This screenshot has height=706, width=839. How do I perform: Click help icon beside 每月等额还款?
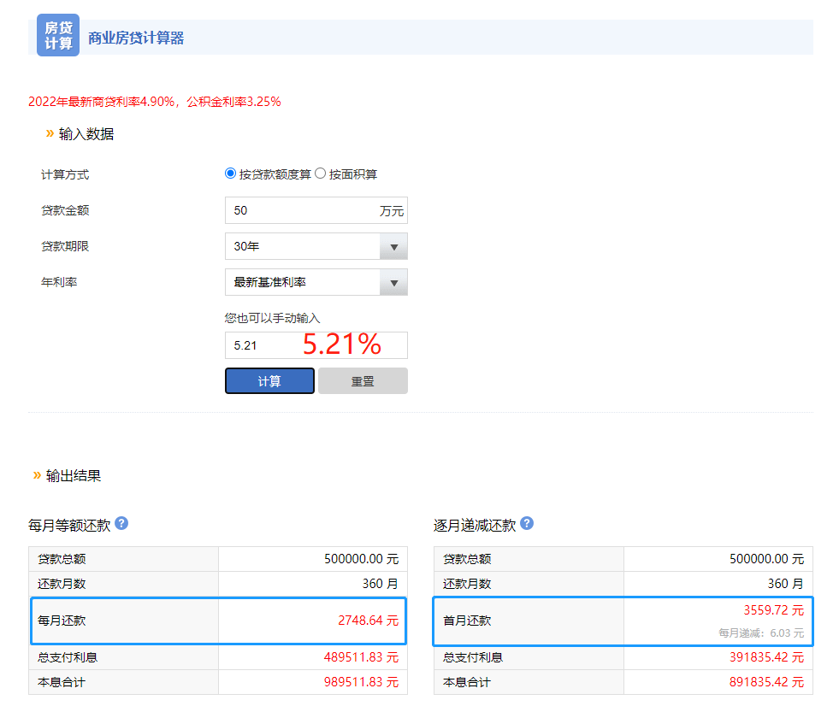click(x=121, y=523)
